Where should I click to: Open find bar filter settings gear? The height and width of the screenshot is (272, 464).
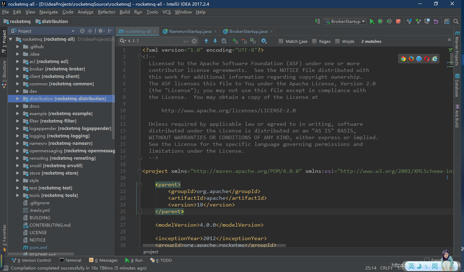click(264, 41)
